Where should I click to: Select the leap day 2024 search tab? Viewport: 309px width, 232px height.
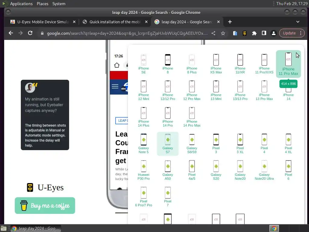coord(187,22)
